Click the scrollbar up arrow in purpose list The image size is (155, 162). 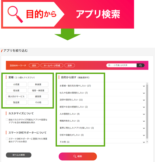147,83
